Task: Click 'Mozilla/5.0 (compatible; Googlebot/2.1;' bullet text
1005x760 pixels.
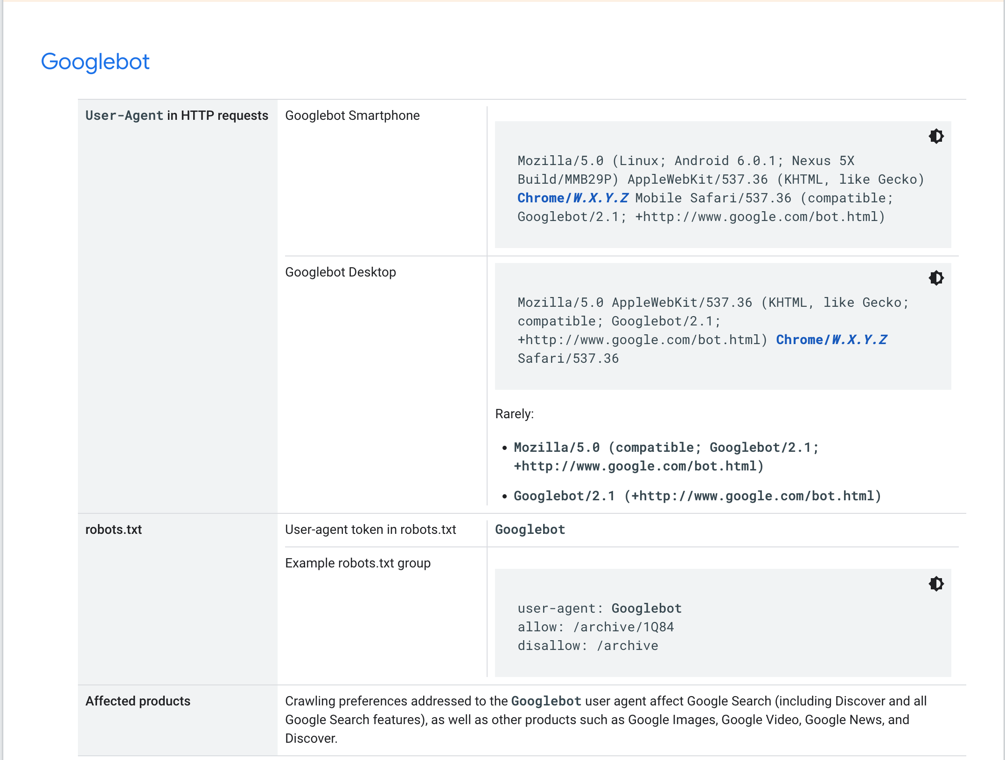Action: [x=666, y=448]
